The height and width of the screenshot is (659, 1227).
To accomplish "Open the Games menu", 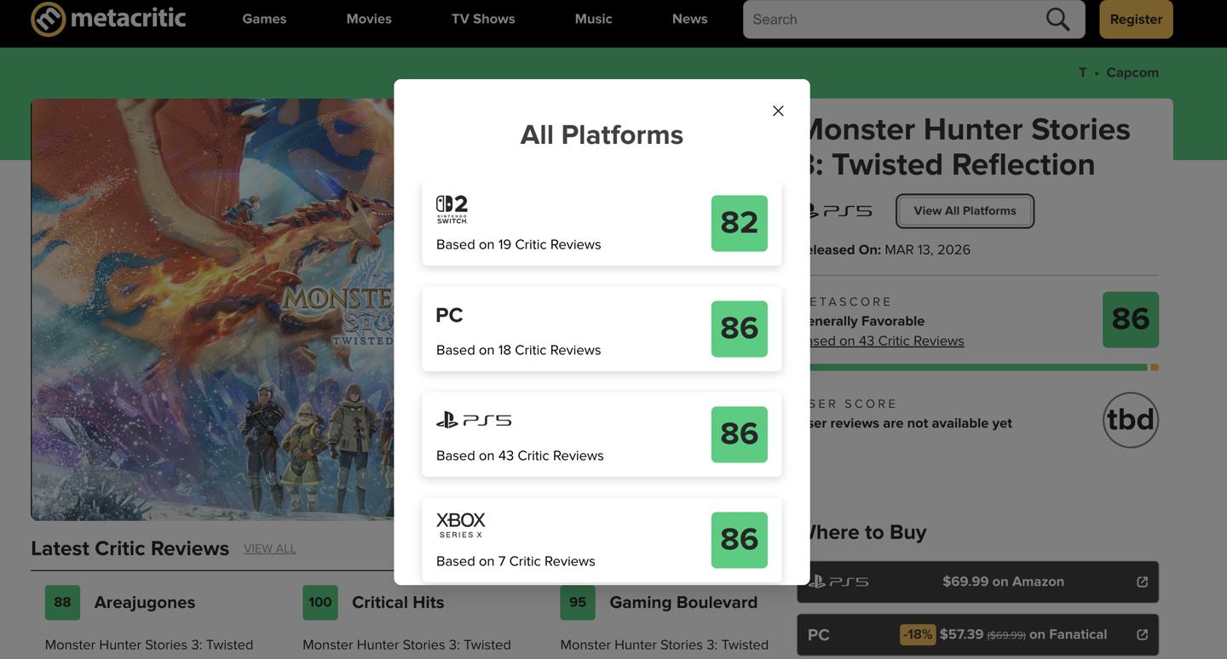I will coord(264,19).
